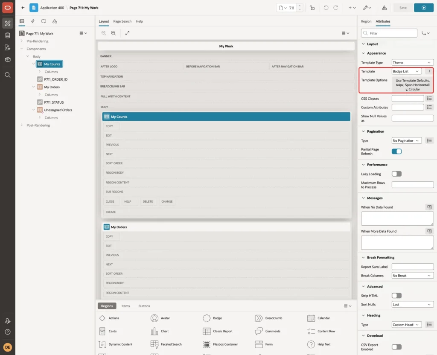The width and height of the screenshot is (437, 355).
Task: Switch to the Rendering tree tab icon
Action: coord(22,21)
